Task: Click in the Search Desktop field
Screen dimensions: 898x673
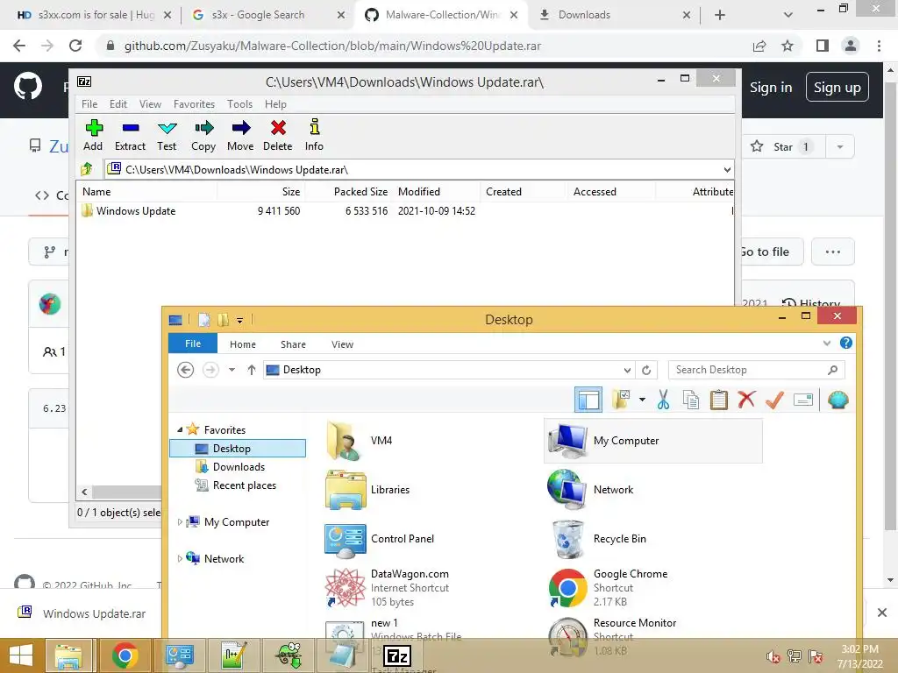Action: [x=756, y=370]
